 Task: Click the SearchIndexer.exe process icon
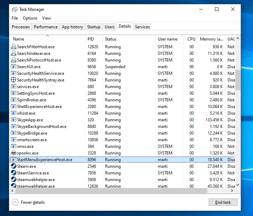click(14, 53)
